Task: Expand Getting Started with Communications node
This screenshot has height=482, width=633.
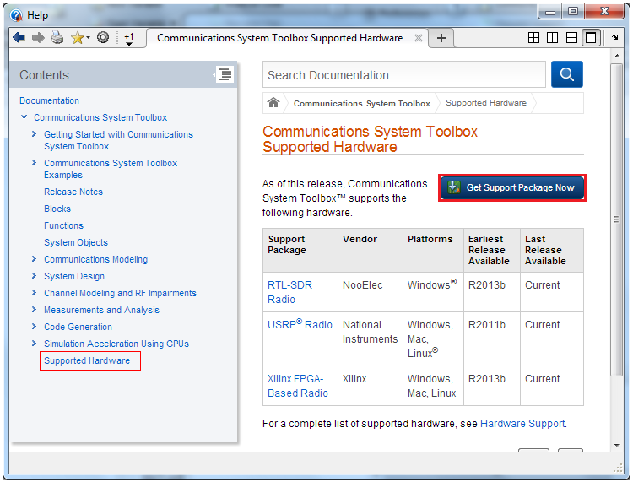Action: (x=34, y=134)
